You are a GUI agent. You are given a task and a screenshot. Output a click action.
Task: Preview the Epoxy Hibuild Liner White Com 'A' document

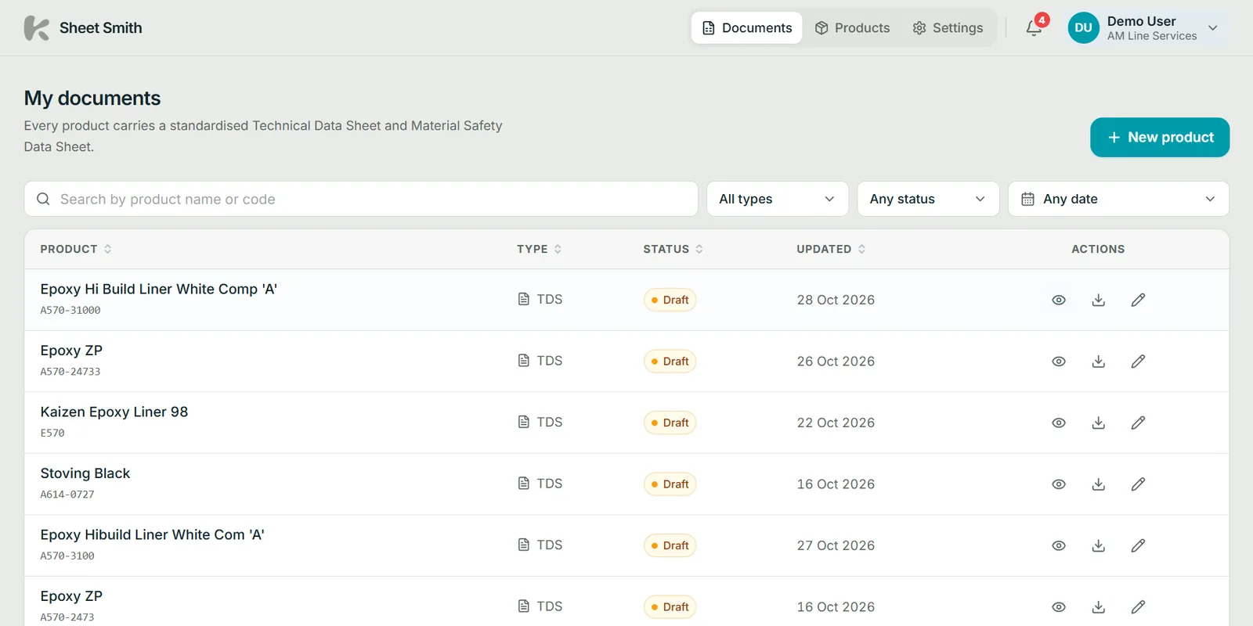[1059, 545]
